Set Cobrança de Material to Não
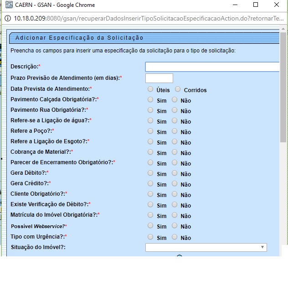The height and width of the screenshot is (281, 288). [x=175, y=152]
